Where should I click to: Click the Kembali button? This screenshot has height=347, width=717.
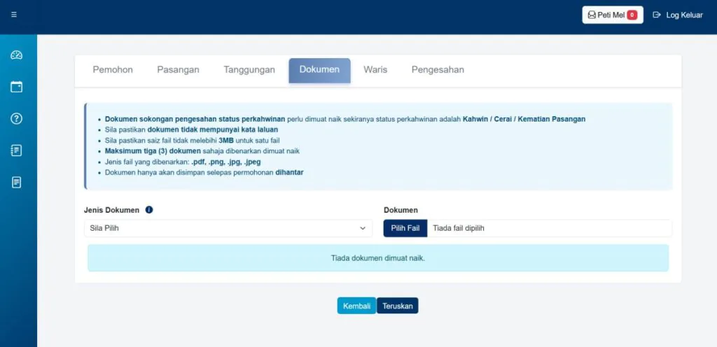click(x=356, y=306)
